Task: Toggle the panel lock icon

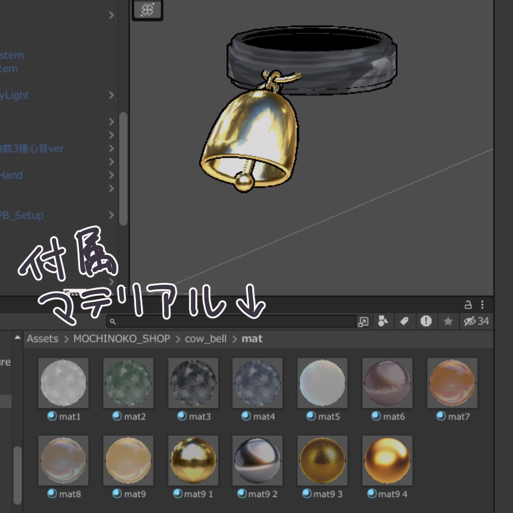Action: [x=468, y=304]
